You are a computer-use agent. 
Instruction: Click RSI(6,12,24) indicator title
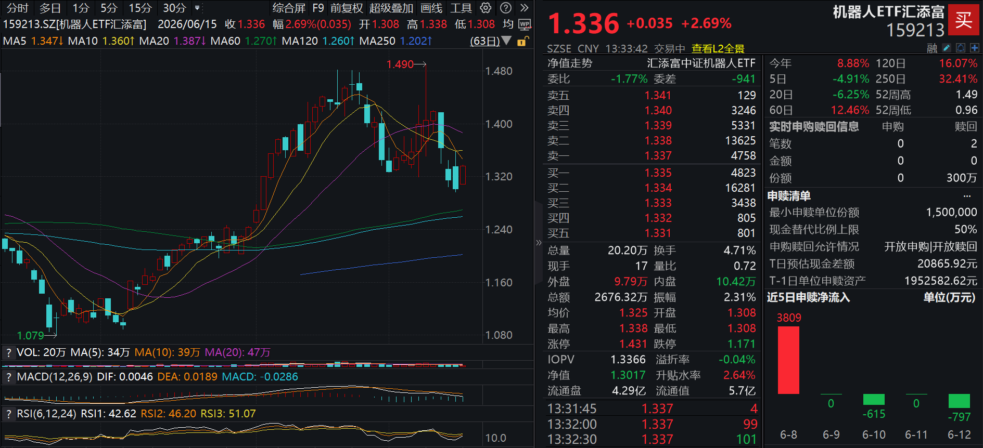click(x=47, y=414)
